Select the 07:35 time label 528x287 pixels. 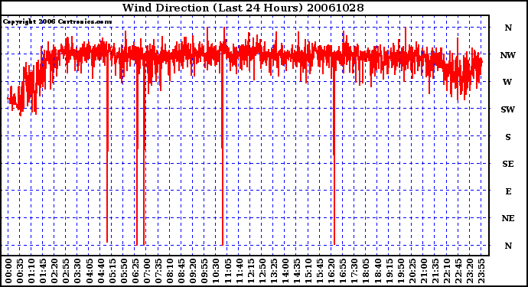point(158,271)
